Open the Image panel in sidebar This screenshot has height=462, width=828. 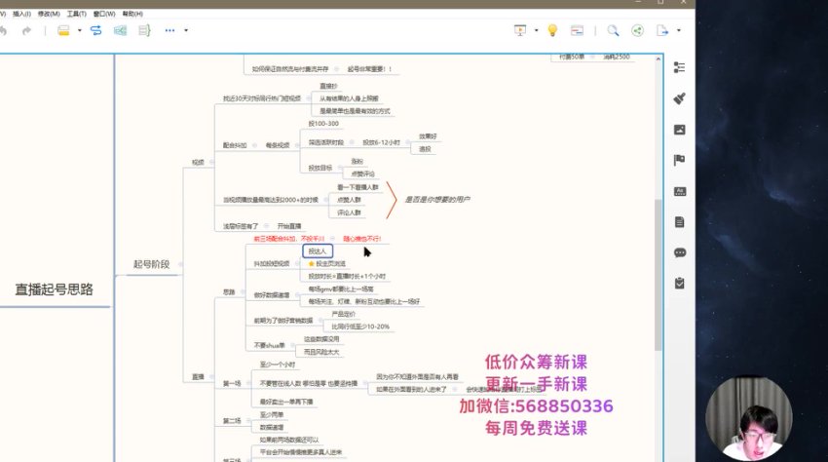(679, 130)
